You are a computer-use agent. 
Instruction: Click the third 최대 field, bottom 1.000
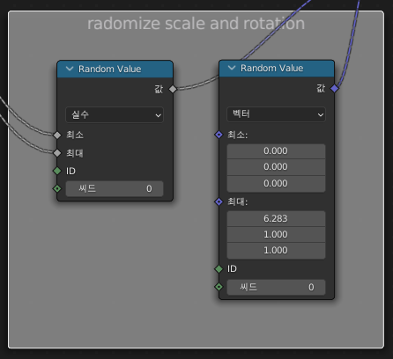(276, 251)
